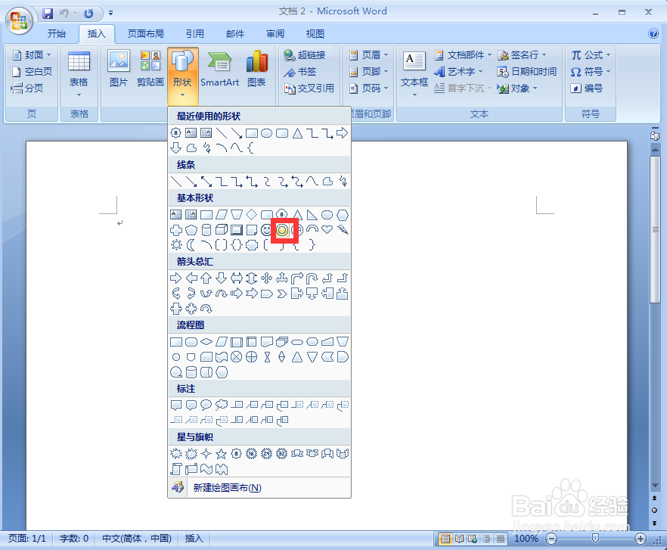Open Word help question mark icon
Screen dimensions: 667x550
(653, 33)
